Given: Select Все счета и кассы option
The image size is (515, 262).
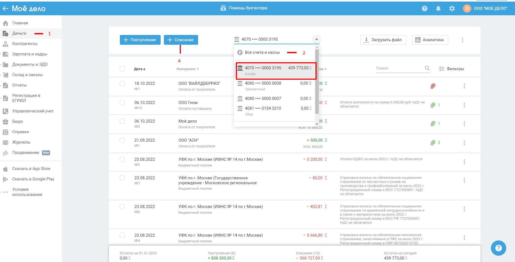Looking at the screenshot, I should coord(274,52).
